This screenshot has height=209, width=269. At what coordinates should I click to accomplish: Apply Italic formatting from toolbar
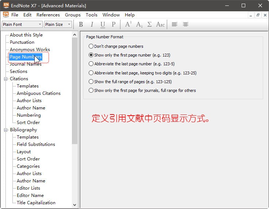click(x=92, y=24)
